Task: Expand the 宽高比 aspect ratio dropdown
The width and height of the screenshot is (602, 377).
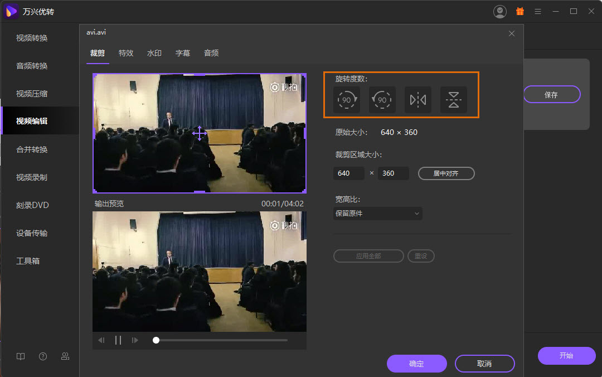Action: (377, 214)
